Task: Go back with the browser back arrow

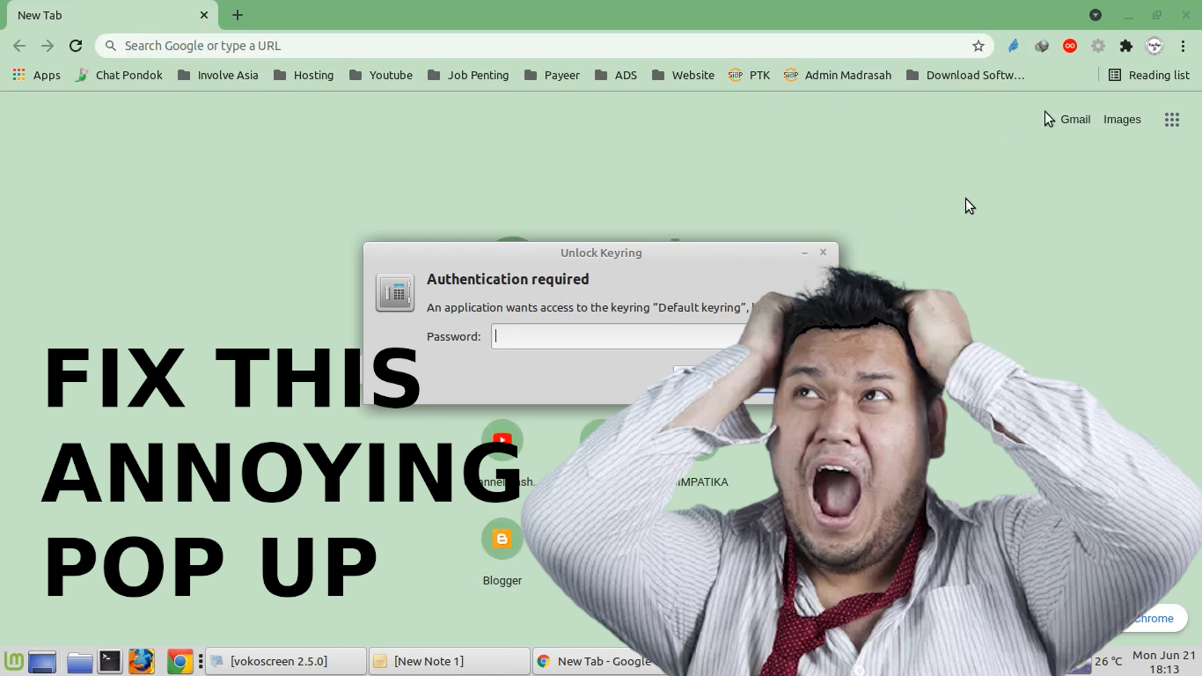Action: point(19,46)
